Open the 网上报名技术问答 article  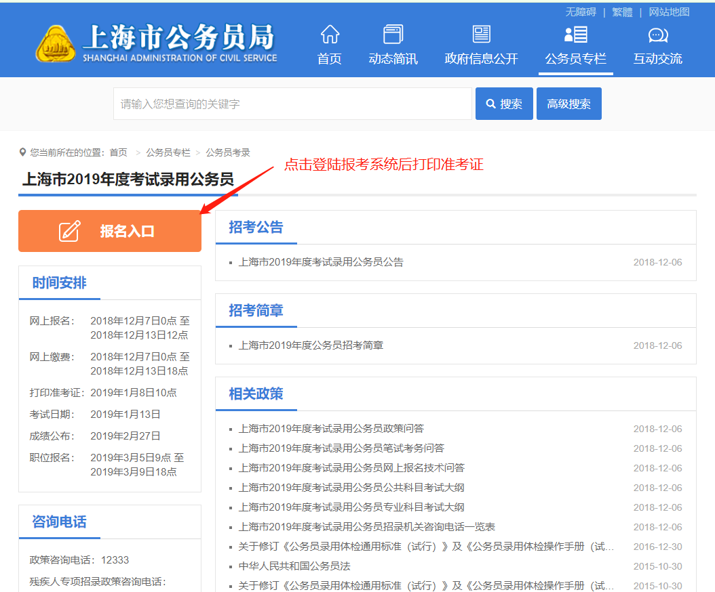pyautogui.click(x=351, y=467)
